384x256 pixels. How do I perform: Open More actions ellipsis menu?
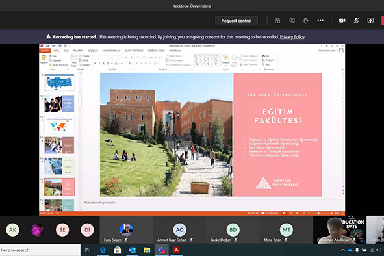point(320,21)
